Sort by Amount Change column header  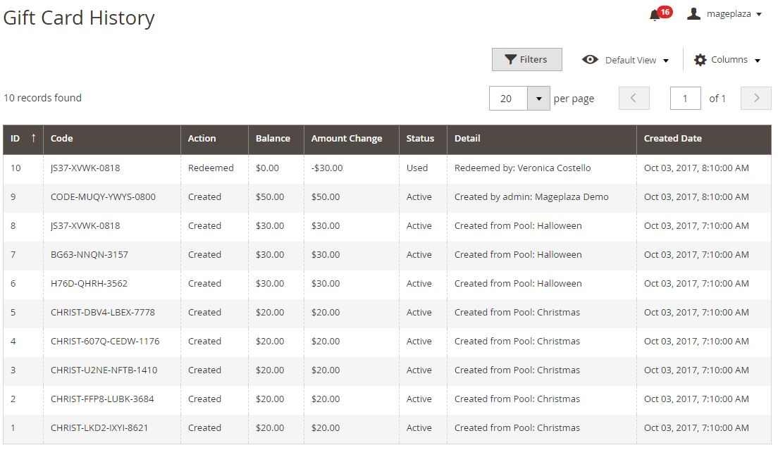(347, 139)
